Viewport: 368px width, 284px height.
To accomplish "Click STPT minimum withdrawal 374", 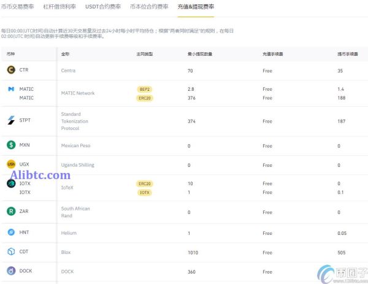I will click(191, 121).
